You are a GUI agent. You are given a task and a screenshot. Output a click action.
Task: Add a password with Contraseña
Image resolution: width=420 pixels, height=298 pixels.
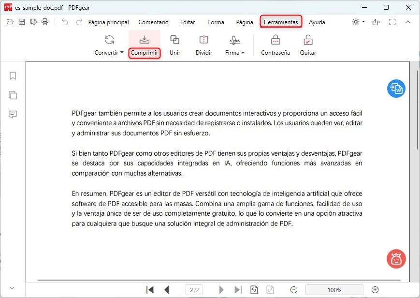[x=275, y=45]
